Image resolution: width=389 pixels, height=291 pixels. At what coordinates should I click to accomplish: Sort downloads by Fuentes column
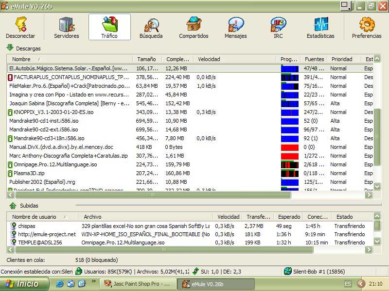click(x=314, y=59)
